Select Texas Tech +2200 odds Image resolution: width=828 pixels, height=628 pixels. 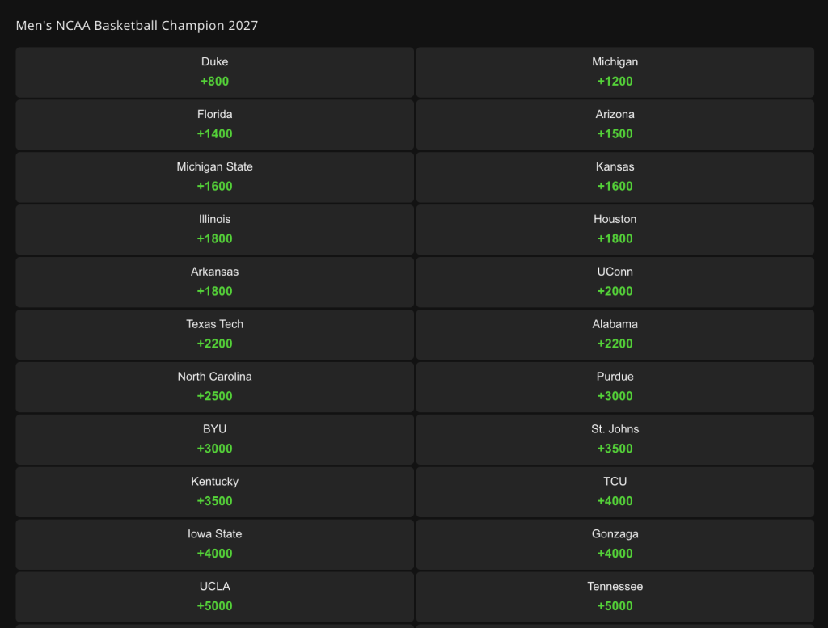click(x=214, y=335)
